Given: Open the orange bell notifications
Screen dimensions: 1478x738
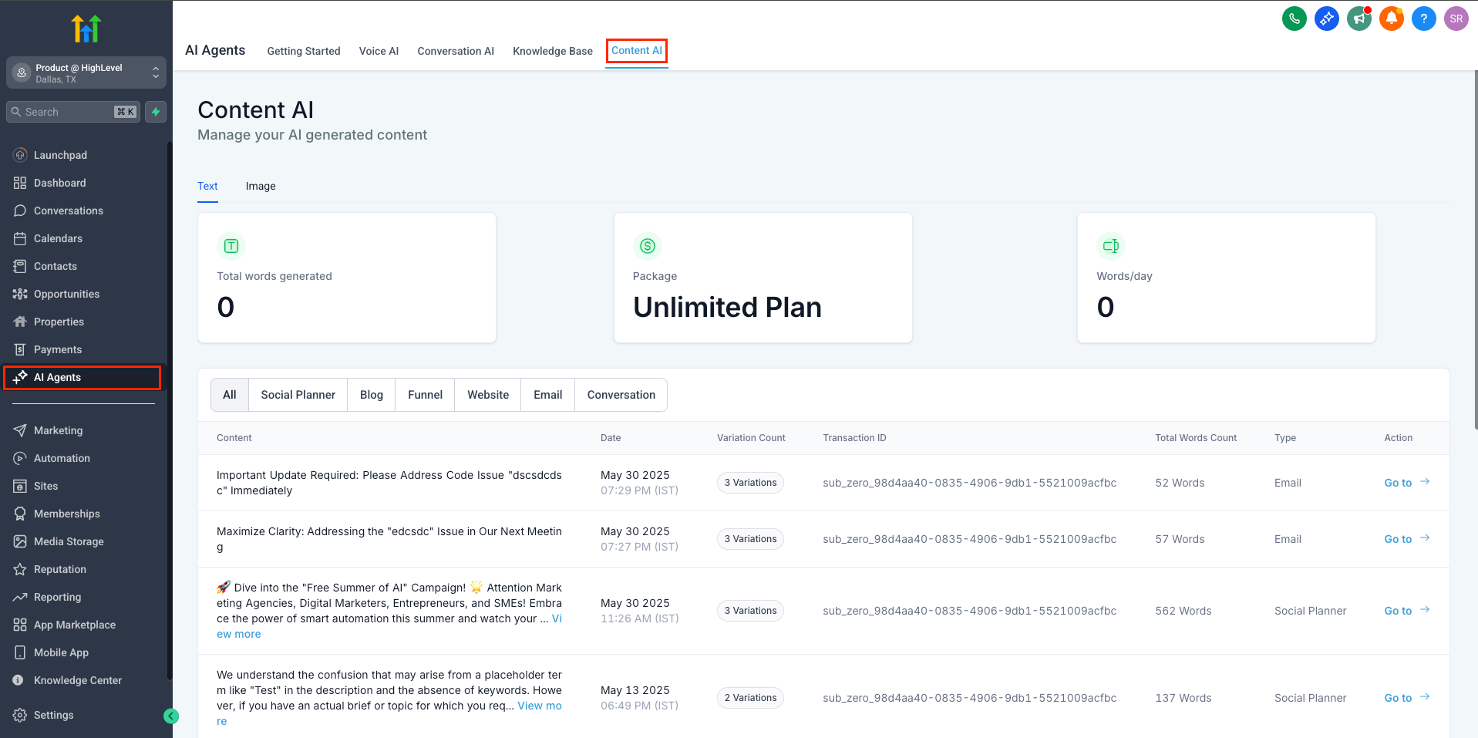Looking at the screenshot, I should click(x=1391, y=19).
